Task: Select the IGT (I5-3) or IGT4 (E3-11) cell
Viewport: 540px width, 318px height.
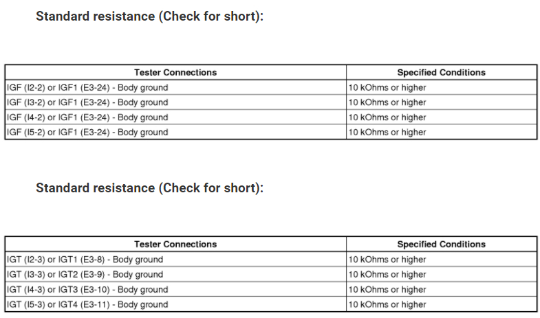Action: coord(87,304)
